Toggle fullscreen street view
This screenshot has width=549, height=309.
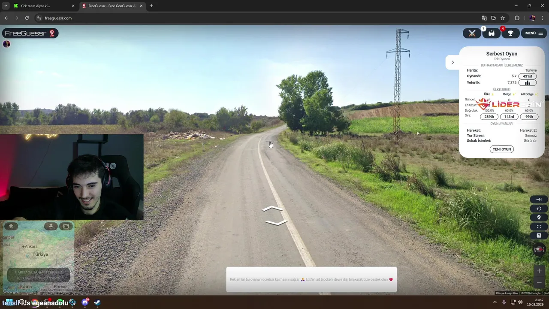click(539, 227)
